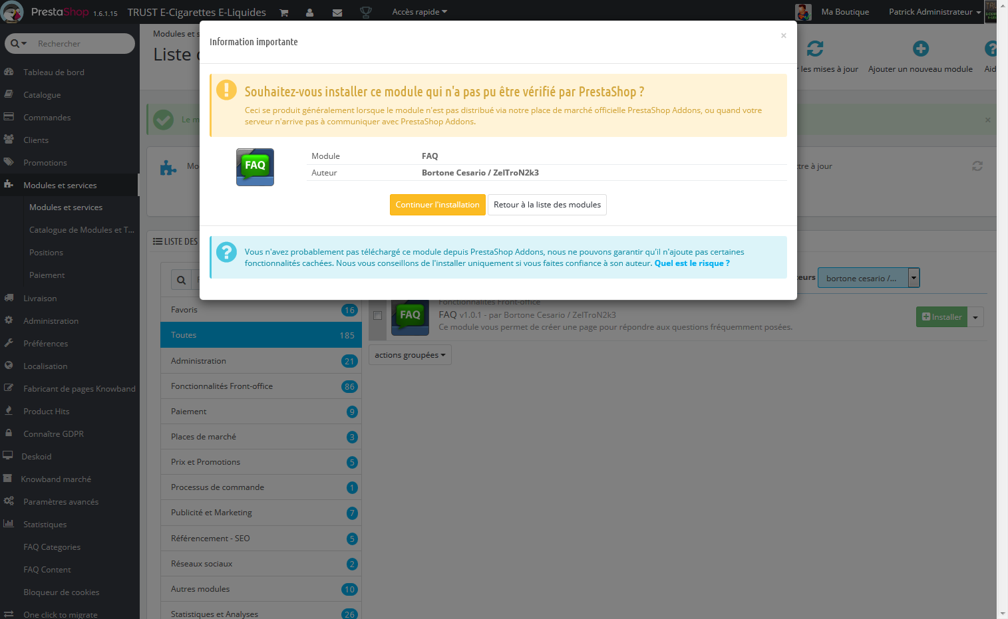The image size is (1008, 619).
Task: Click the green Installer button
Action: 941,317
